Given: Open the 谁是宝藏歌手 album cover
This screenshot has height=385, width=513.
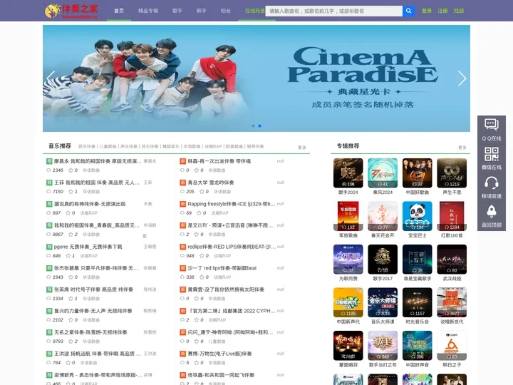Looking at the screenshot, I should [x=417, y=260].
